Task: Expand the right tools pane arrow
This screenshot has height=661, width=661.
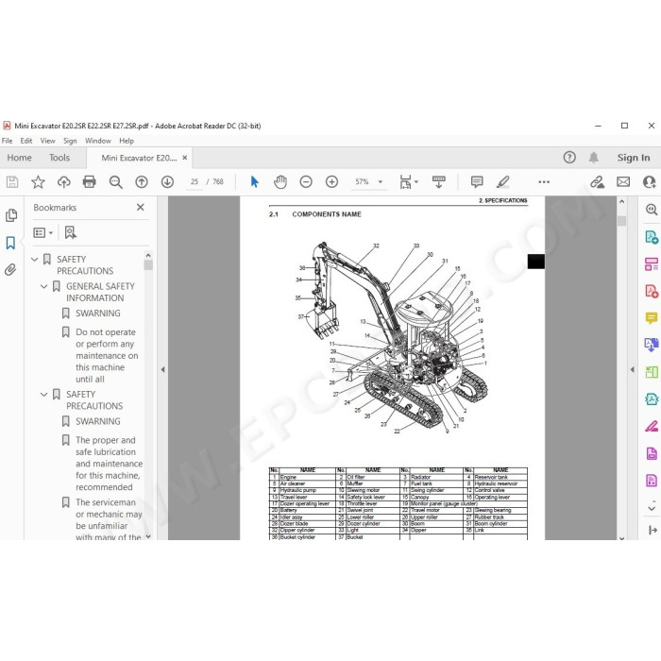Action: tap(633, 370)
